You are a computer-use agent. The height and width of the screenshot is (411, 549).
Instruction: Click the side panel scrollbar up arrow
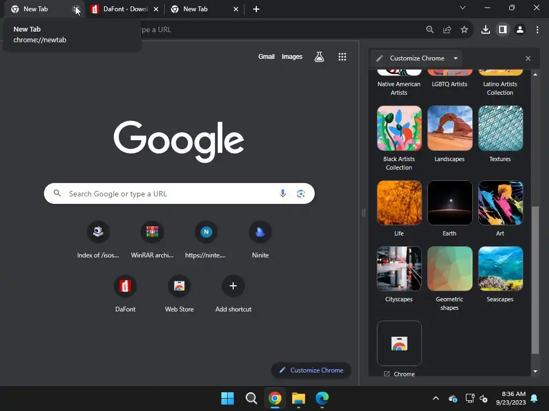click(535, 74)
